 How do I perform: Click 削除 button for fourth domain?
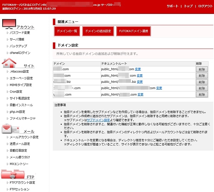pyautogui.click(x=202, y=88)
